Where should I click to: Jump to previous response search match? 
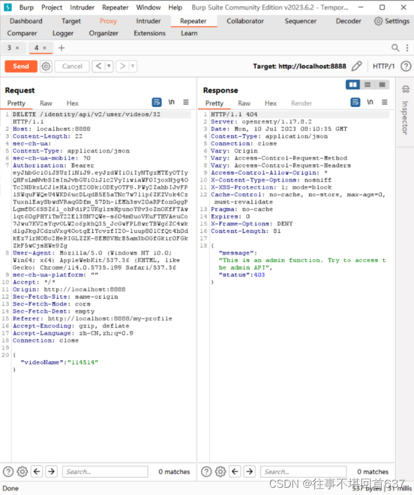(235, 472)
